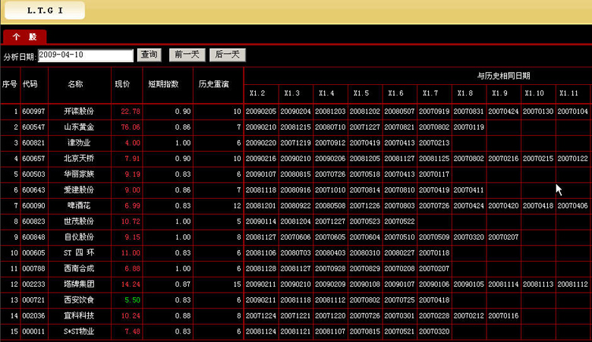Click the 名称 column header
The width and height of the screenshot is (592, 342).
point(75,84)
